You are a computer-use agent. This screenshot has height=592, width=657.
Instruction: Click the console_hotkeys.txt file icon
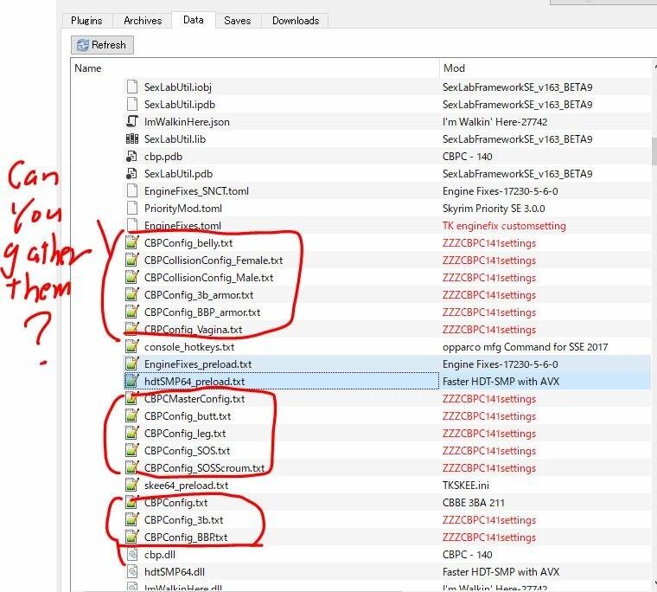(x=132, y=346)
